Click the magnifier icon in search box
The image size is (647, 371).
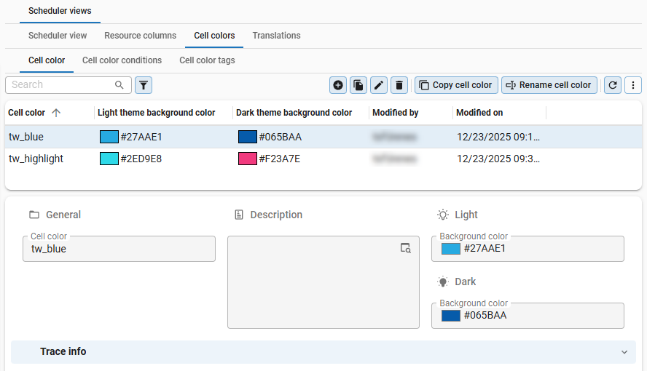119,85
